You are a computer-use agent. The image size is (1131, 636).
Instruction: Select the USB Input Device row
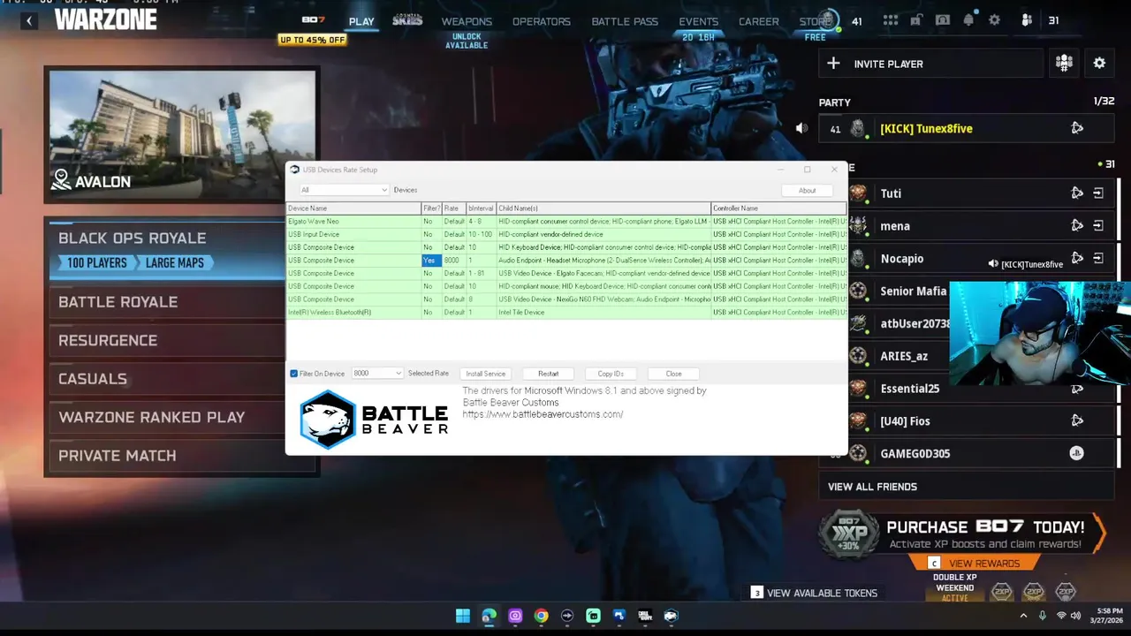click(x=566, y=234)
